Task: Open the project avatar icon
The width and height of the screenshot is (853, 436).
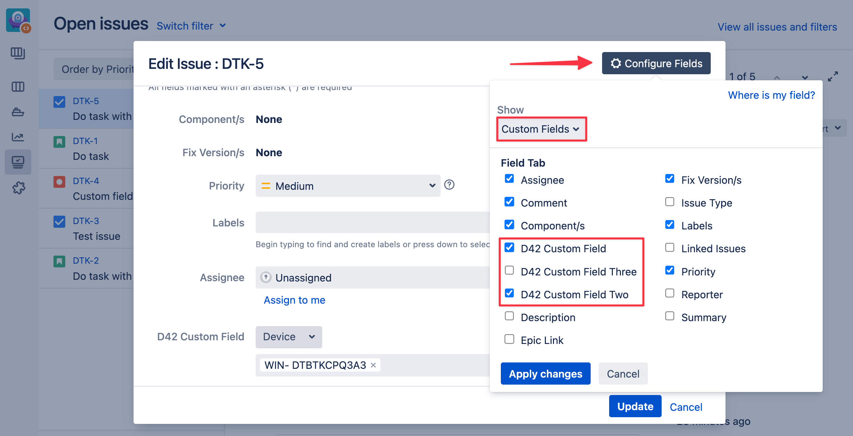Action: (x=18, y=20)
